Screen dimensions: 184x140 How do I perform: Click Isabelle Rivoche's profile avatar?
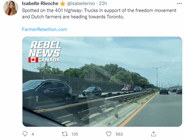point(11,8)
